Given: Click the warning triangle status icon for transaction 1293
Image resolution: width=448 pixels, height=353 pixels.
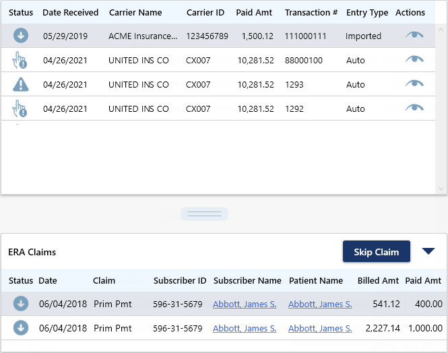Looking at the screenshot, I should tap(21, 84).
